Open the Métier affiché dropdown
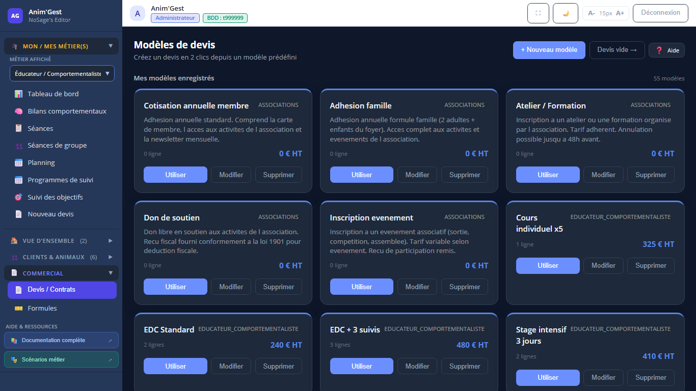Image resolution: width=696 pixels, height=391 pixels. pos(62,73)
